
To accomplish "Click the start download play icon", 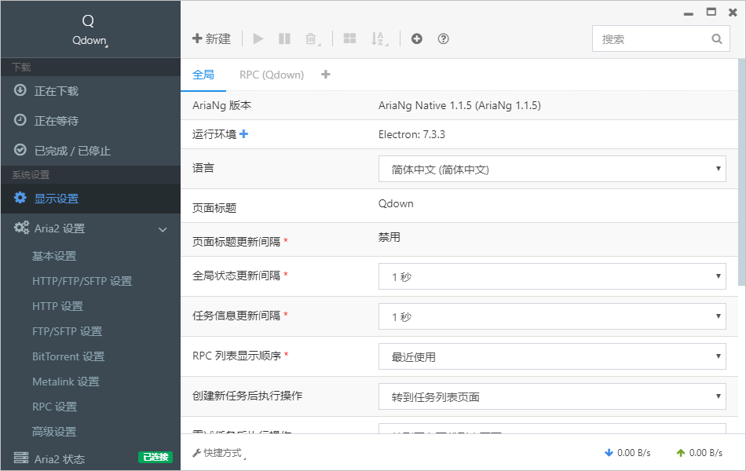I will [x=258, y=38].
